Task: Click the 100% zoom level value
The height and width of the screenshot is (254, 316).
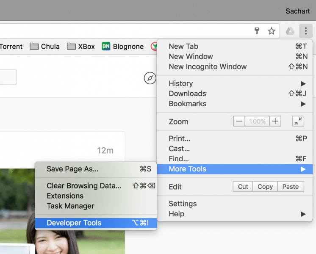Action: [257, 121]
